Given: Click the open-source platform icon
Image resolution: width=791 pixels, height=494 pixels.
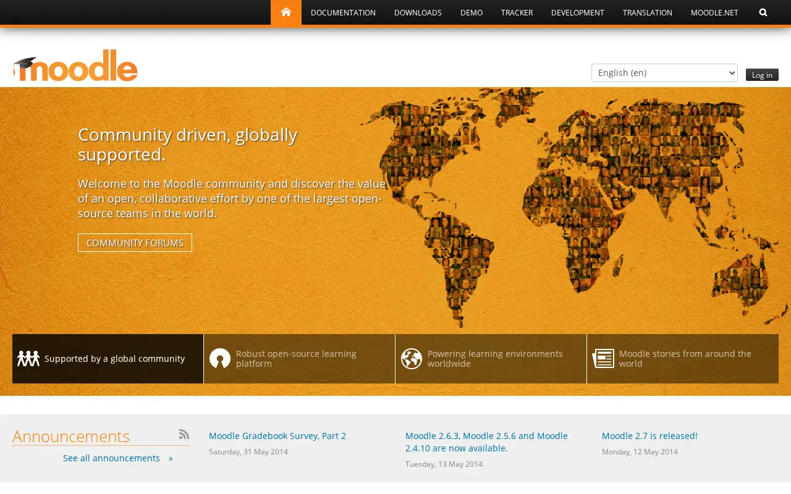Looking at the screenshot, I should click(x=220, y=359).
